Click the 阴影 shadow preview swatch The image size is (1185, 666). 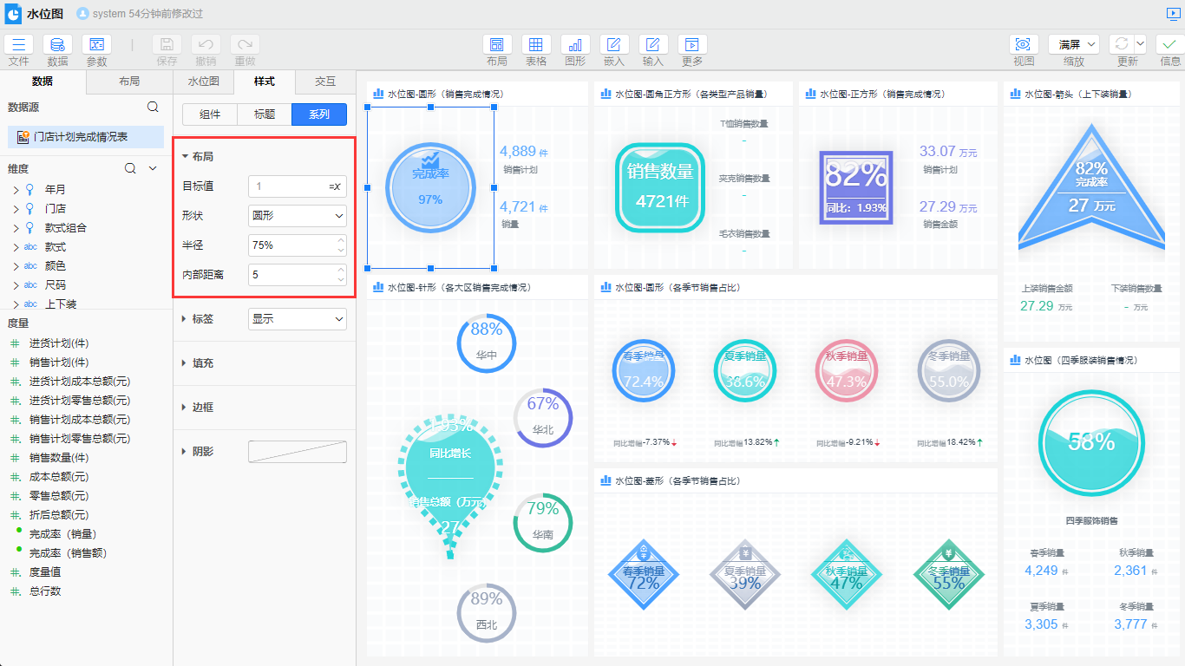click(297, 452)
